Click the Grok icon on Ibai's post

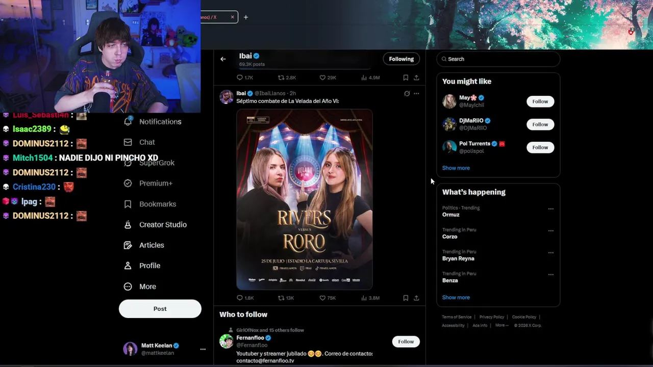tap(407, 93)
